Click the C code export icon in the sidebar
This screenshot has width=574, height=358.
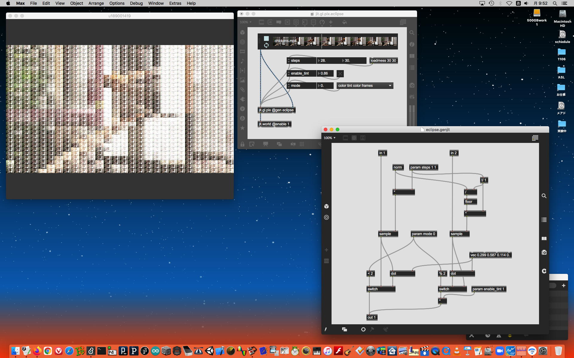pos(544,271)
